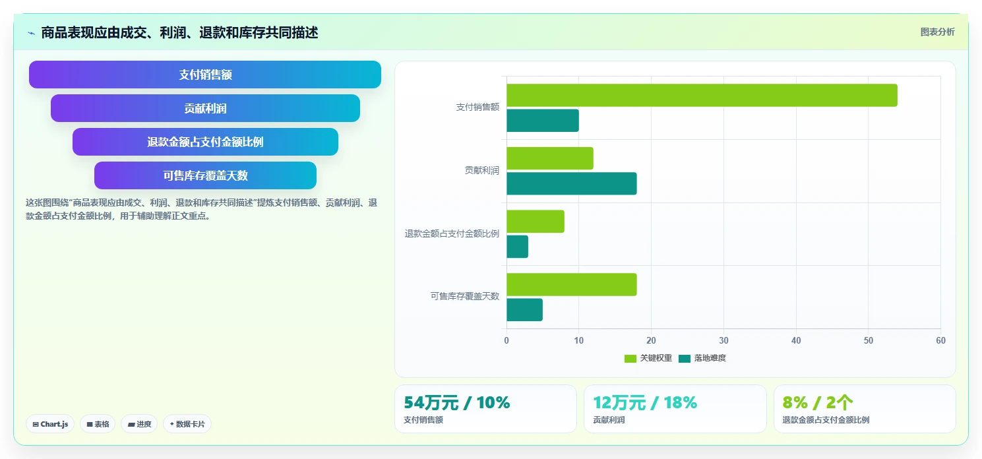The height and width of the screenshot is (459, 982).
Task: Click the 支付销售额 caption under 54万元
Action: click(423, 419)
